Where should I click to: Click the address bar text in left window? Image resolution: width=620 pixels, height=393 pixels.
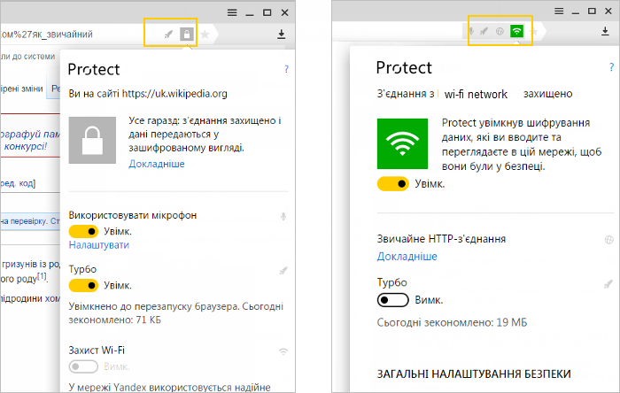(47, 35)
